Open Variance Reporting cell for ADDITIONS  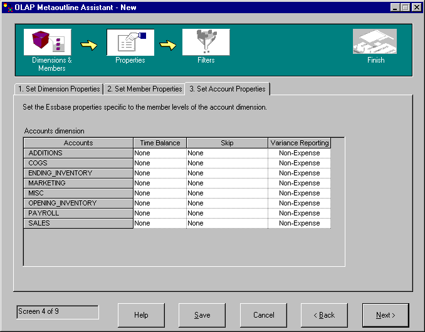coord(300,153)
